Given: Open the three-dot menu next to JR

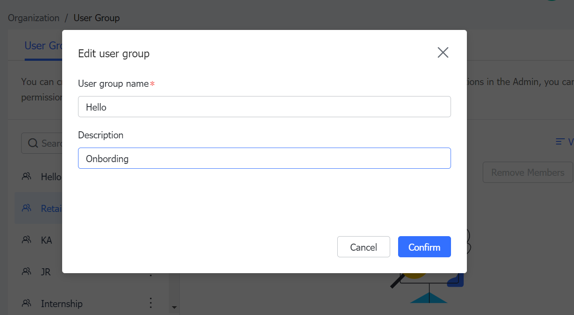Looking at the screenshot, I should tap(150, 271).
